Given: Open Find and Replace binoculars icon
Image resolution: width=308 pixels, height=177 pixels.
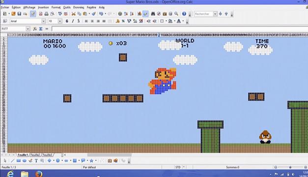Looking at the screenshot, I should click(153, 14).
